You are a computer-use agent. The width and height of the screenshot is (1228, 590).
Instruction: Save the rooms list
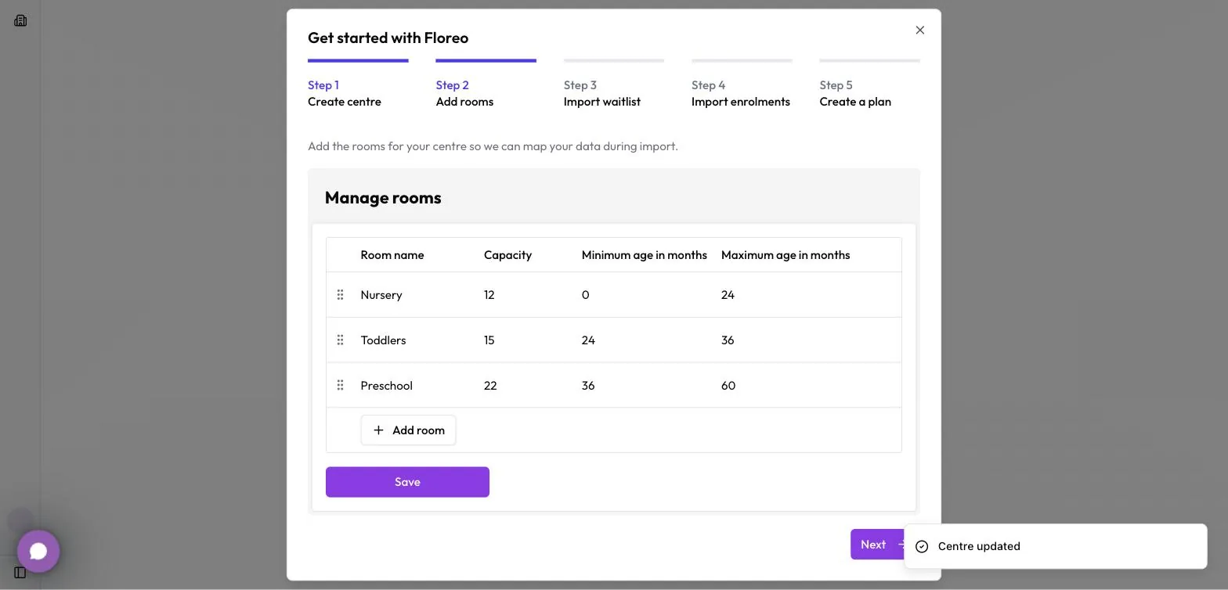pyautogui.click(x=407, y=482)
